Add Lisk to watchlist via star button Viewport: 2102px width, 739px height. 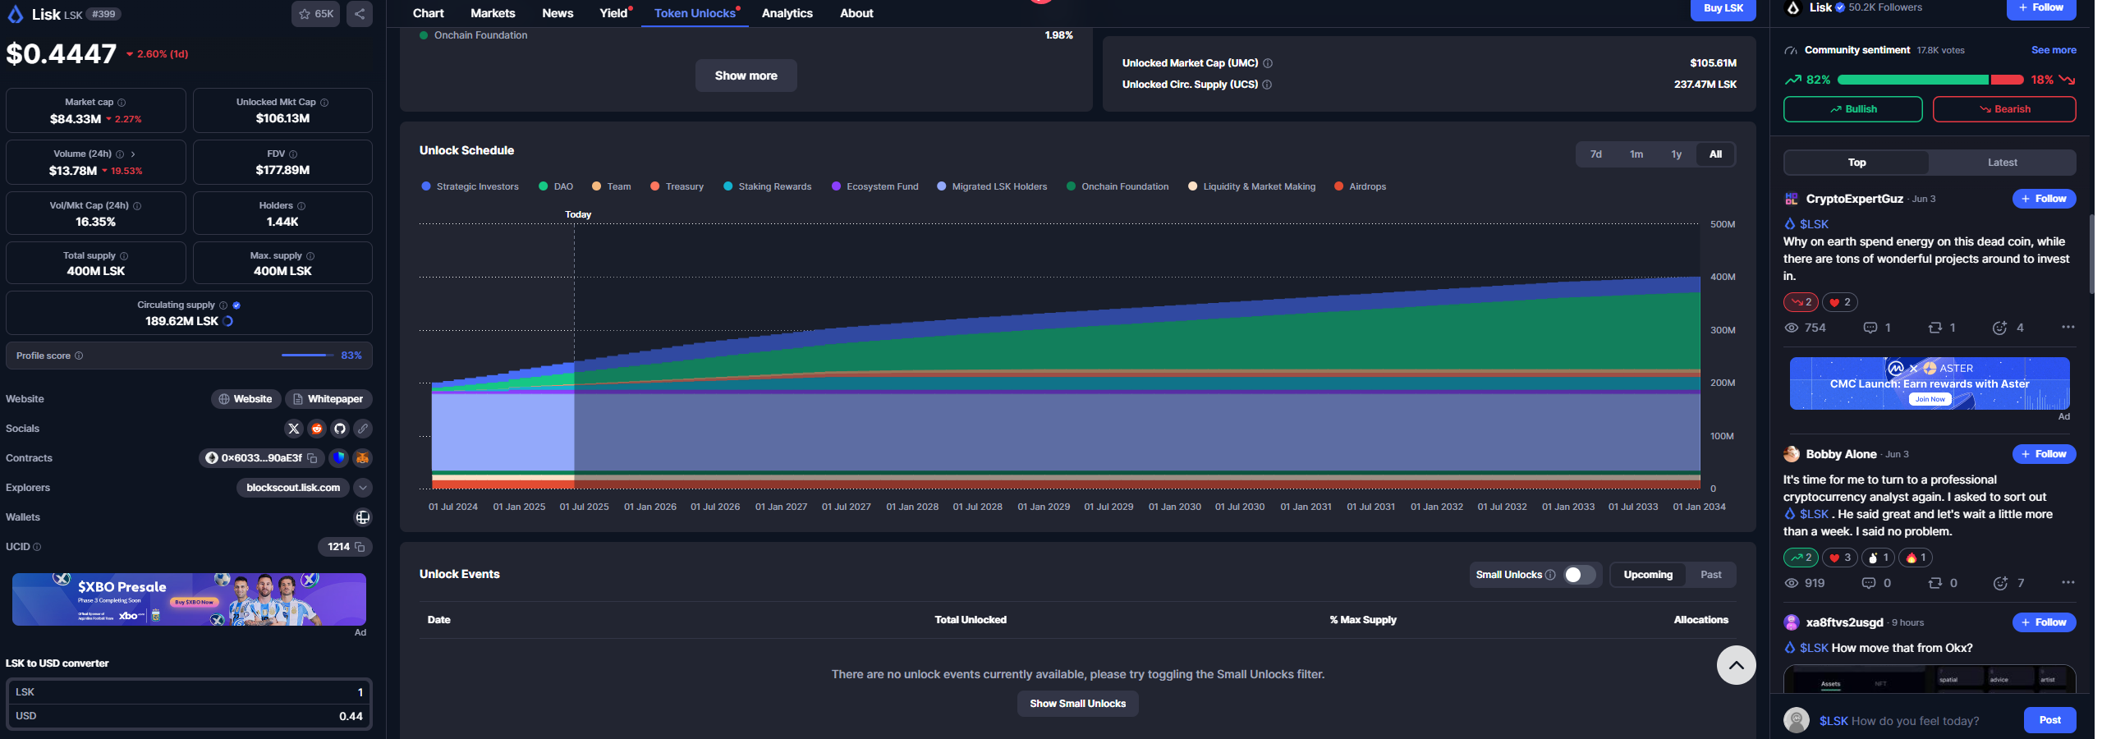(315, 14)
